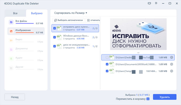Viewport: 181px width, 105px height.
Task: Click the Документы category icon
Action: click(11, 50)
